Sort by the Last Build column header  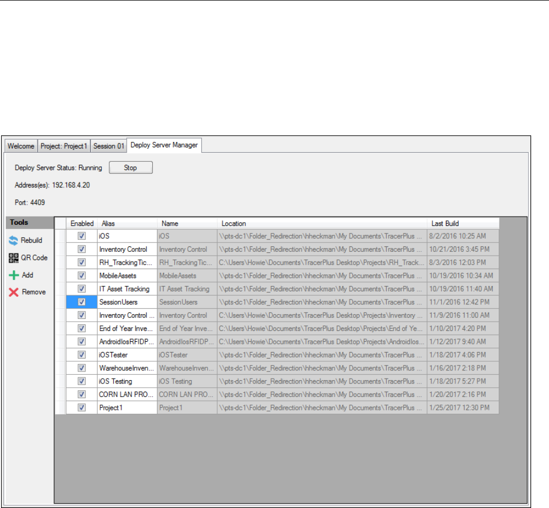(463, 224)
